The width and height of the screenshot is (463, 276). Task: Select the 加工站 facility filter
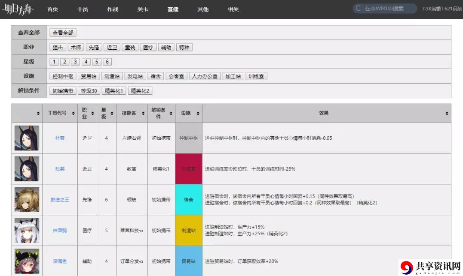point(233,76)
